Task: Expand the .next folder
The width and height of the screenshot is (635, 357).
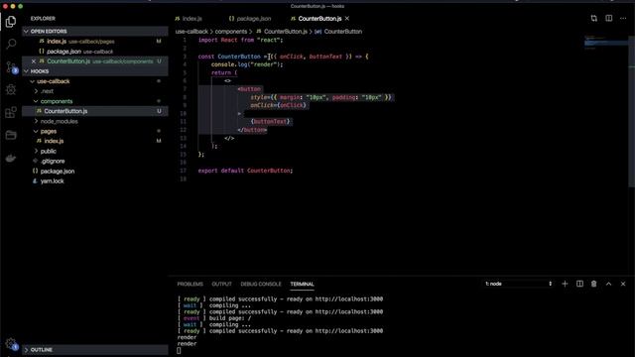Action: [x=95, y=91]
